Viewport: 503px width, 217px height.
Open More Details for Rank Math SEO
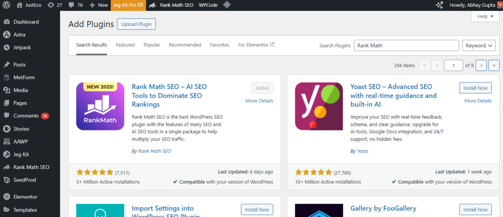(259, 101)
